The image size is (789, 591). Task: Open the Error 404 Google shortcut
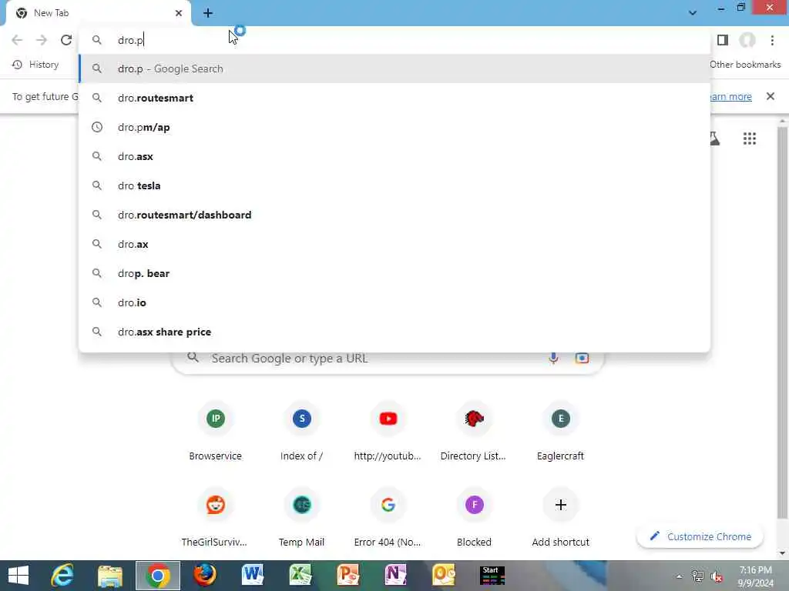click(388, 519)
